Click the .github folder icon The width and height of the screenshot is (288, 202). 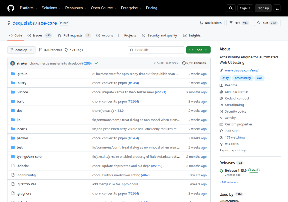(x=13, y=74)
